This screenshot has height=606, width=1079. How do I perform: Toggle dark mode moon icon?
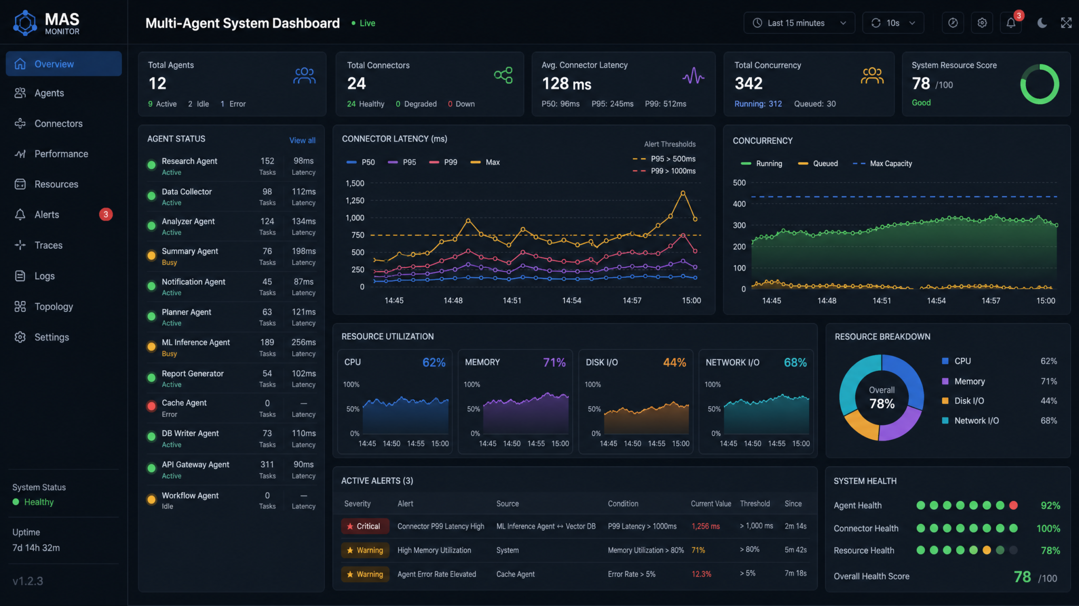point(1042,23)
